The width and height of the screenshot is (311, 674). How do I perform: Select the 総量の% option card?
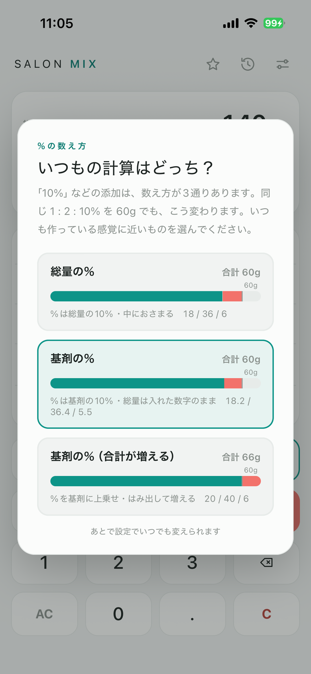click(155, 292)
